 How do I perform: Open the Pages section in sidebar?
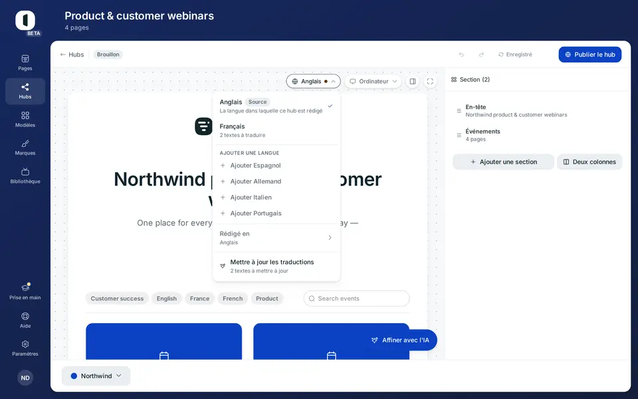[x=25, y=63]
